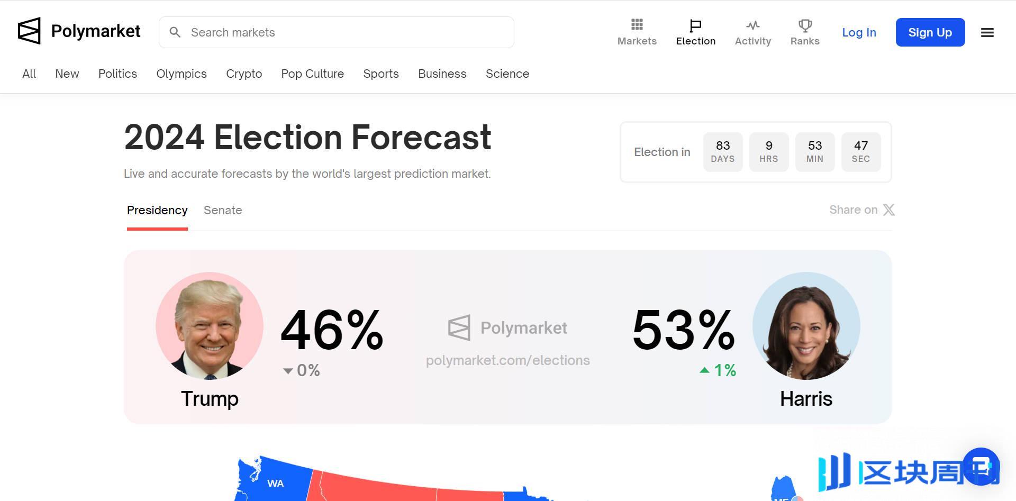Screen dimensions: 1016x501
Task: Open the Ranks trophy icon
Action: 804,25
